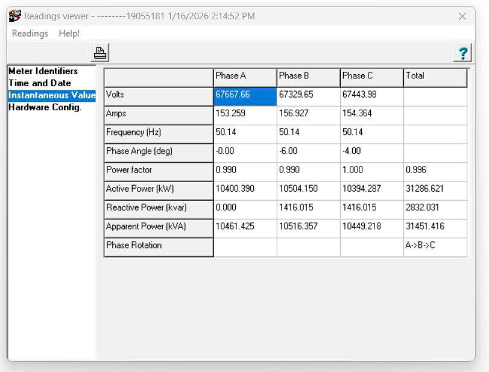
Task: Click the Phase B column header
Action: point(308,77)
